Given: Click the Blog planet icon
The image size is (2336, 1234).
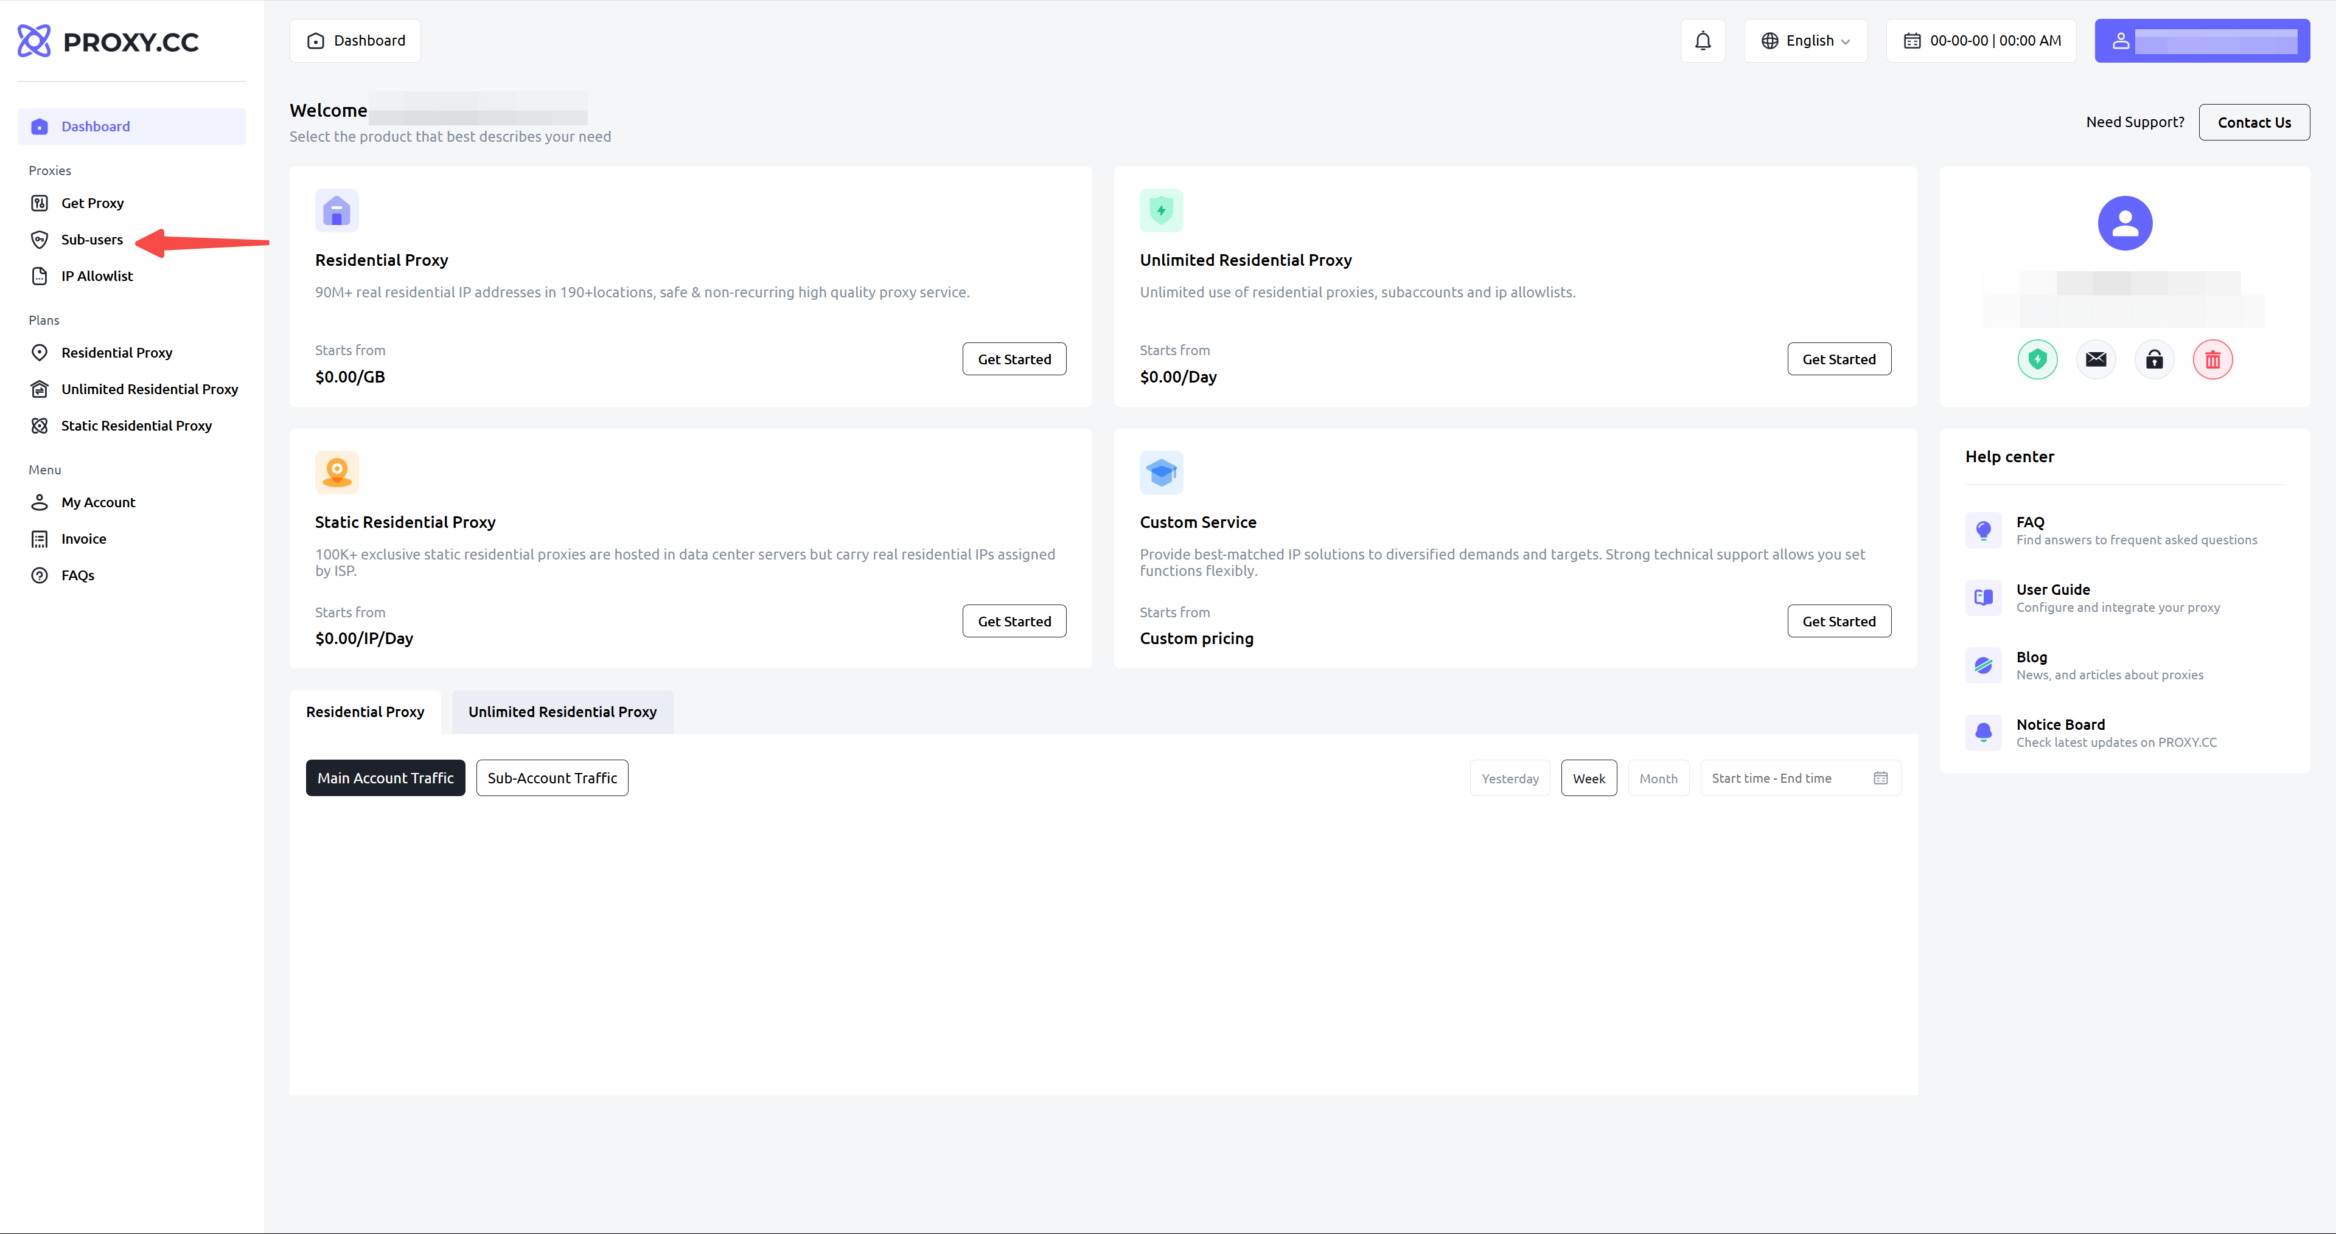Looking at the screenshot, I should coord(1983,665).
